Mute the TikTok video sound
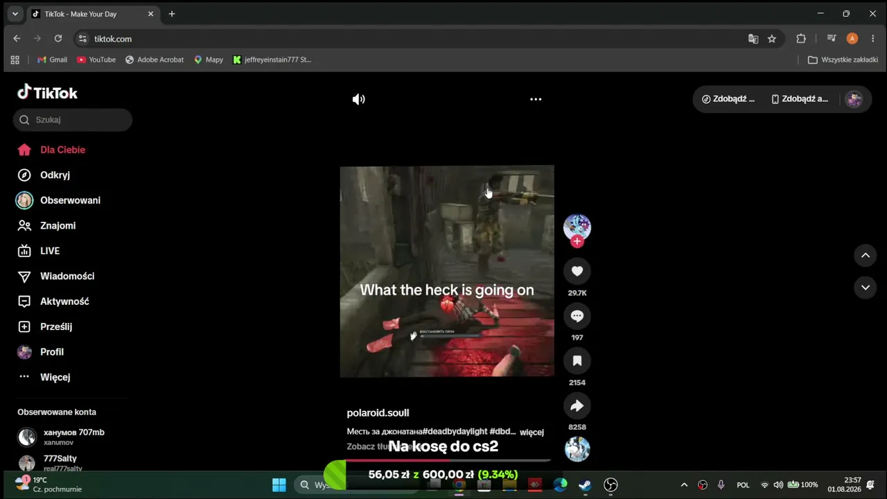The width and height of the screenshot is (887, 499). point(358,99)
